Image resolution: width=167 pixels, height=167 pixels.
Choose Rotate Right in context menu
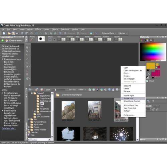(133, 96)
